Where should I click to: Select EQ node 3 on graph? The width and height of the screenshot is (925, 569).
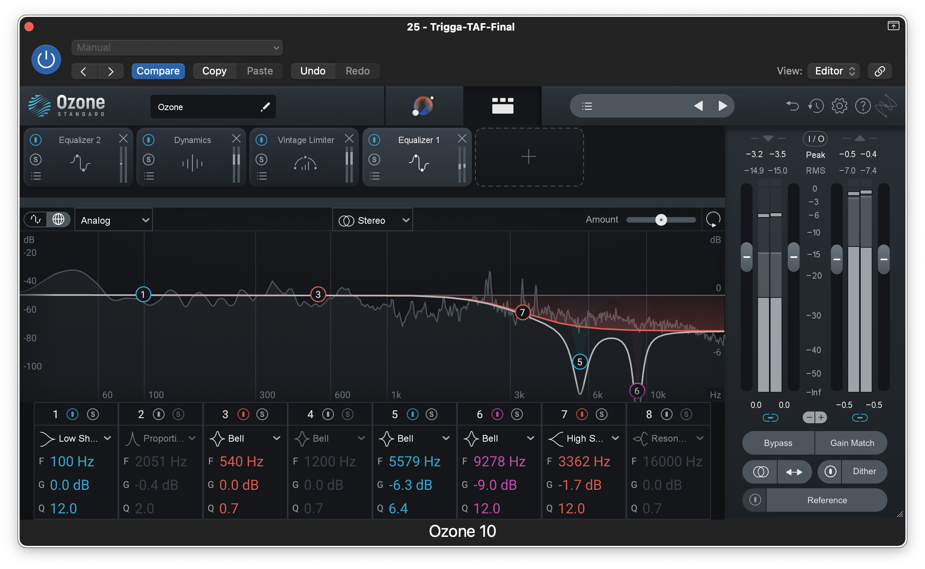(x=318, y=294)
